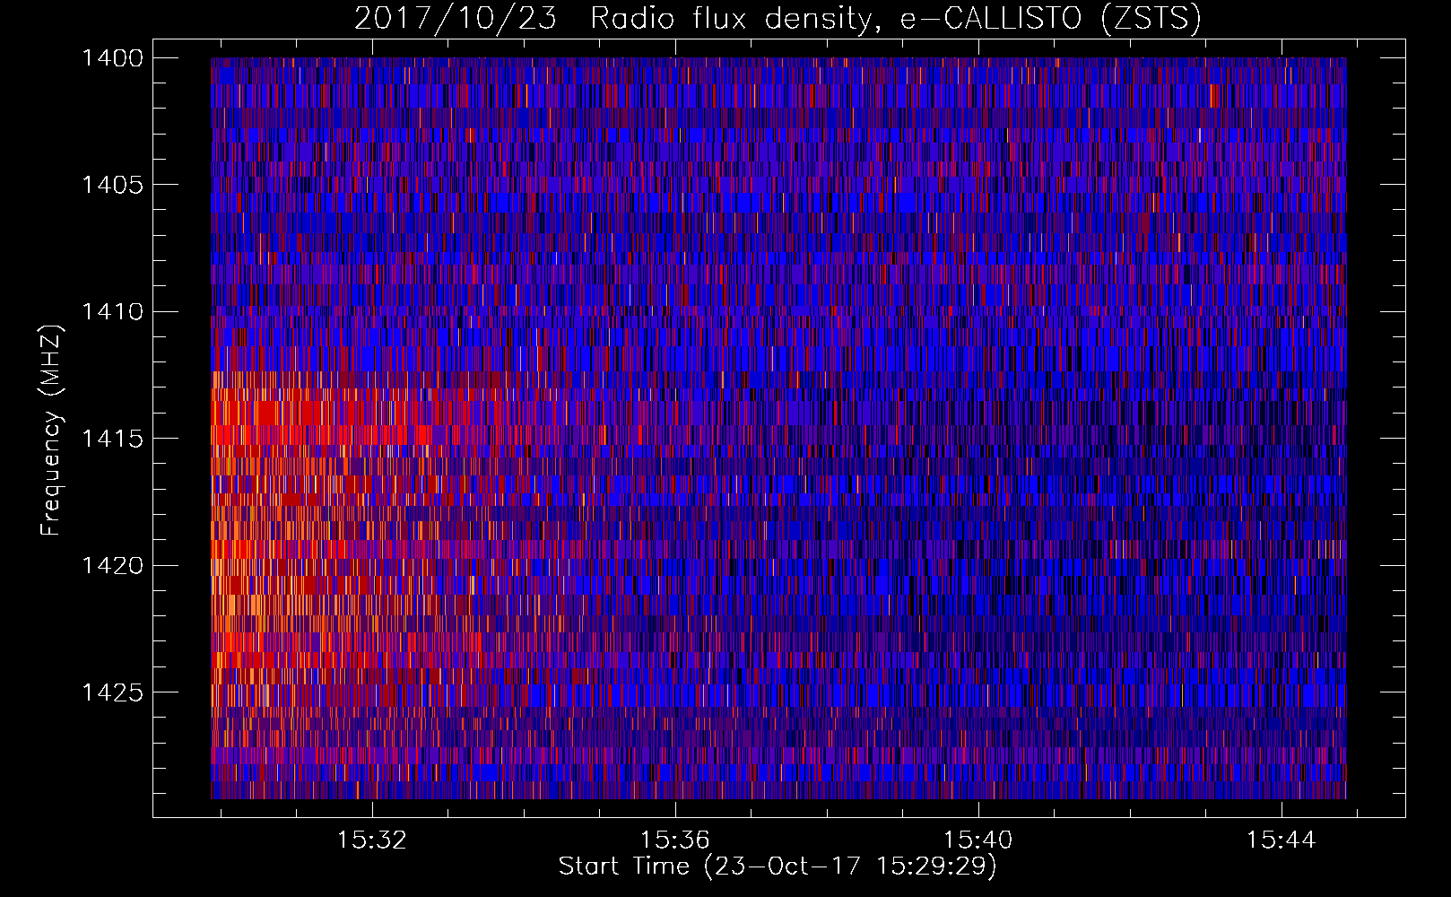The height and width of the screenshot is (897, 1451).
Task: Click the 1410 frequency tick label
Action: coord(112,312)
